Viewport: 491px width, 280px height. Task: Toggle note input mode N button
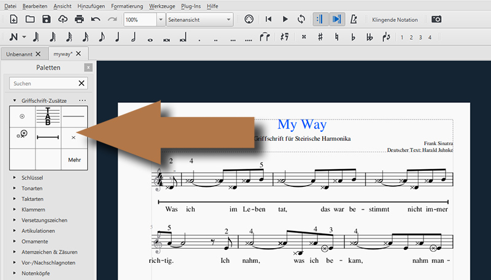coord(14,37)
